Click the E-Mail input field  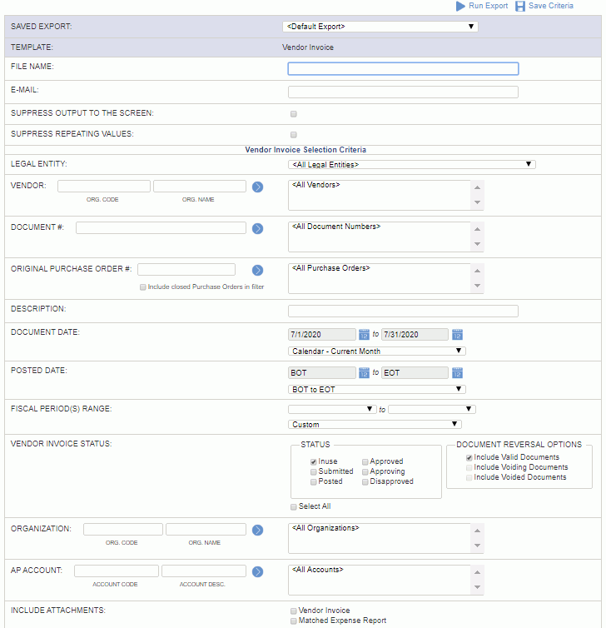click(x=403, y=92)
